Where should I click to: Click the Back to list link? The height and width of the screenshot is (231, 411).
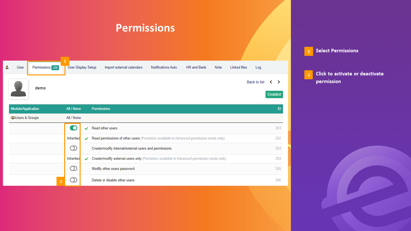click(255, 82)
